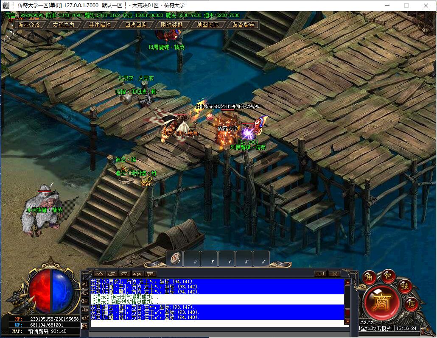Select hotkey slot 2
The height and width of the screenshot is (338, 437).
192,258
